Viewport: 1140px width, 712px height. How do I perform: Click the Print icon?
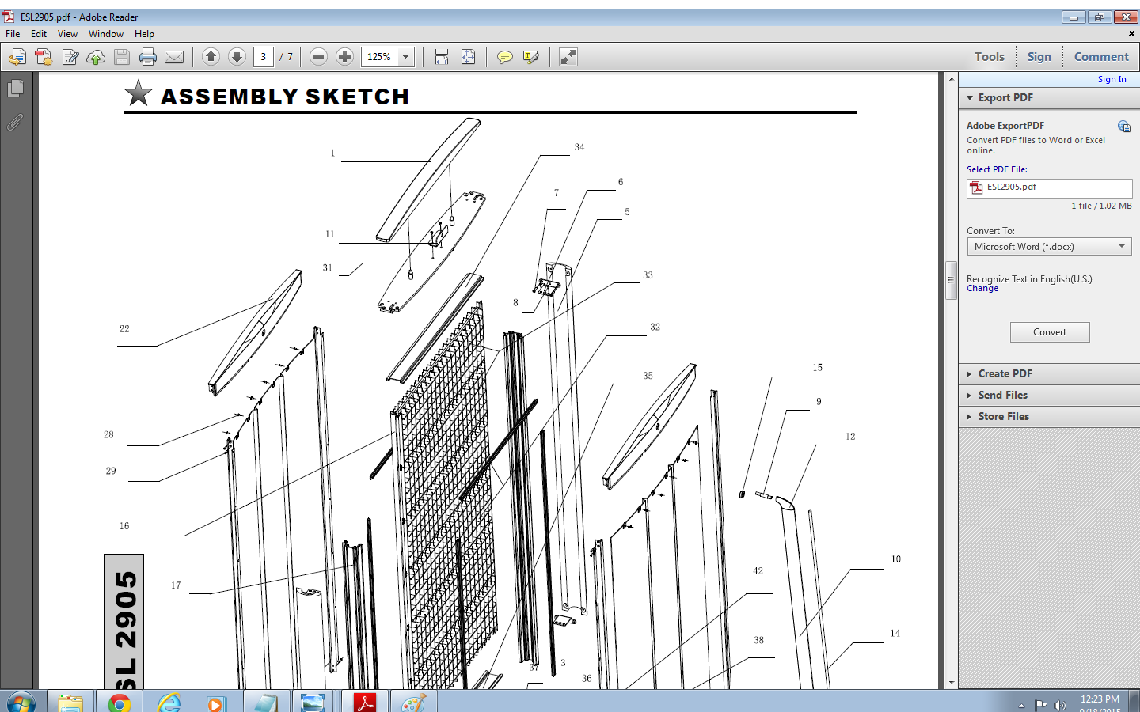148,57
